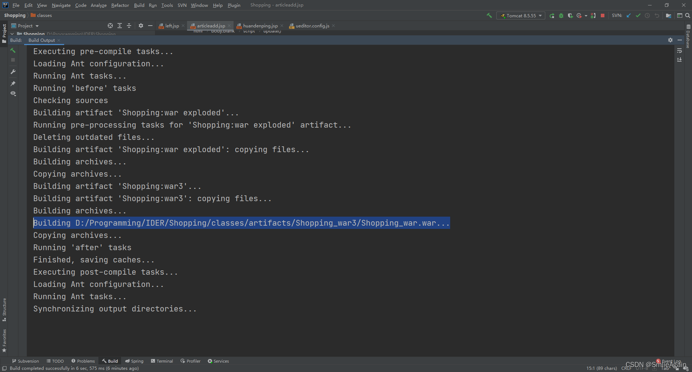Open the Services tool window
This screenshot has width=692, height=372.
point(218,361)
